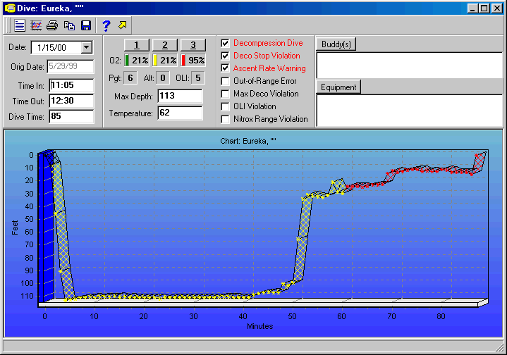Viewport: 507px width, 355px height.
Task: Click the yellow arrow toolbar icon
Action: [123, 25]
